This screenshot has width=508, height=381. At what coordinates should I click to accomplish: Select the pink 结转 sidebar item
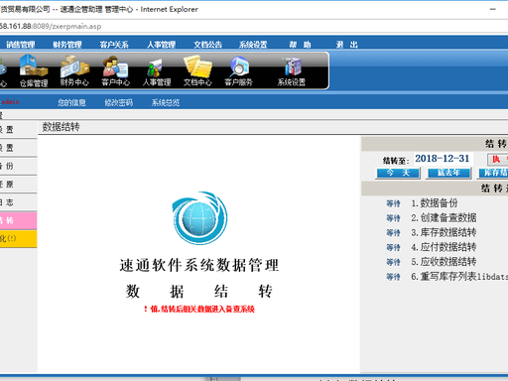[18, 220]
